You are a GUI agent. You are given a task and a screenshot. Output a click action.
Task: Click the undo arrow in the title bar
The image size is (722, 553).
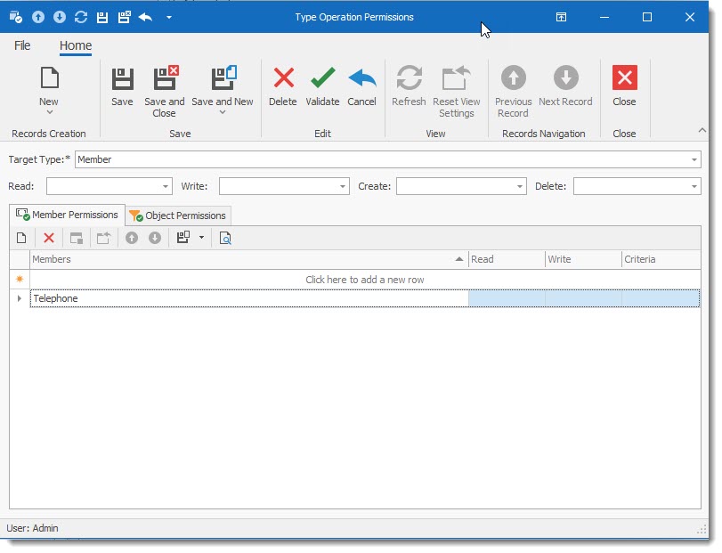coord(146,17)
